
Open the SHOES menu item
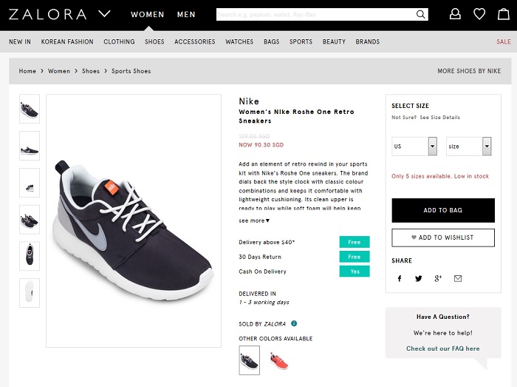coord(154,41)
